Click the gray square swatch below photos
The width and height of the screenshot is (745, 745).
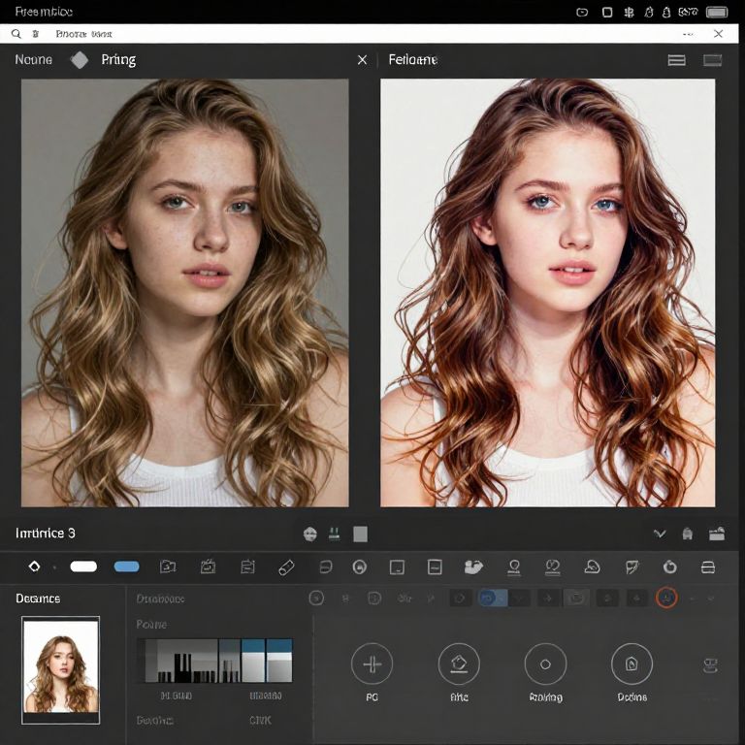(360, 534)
